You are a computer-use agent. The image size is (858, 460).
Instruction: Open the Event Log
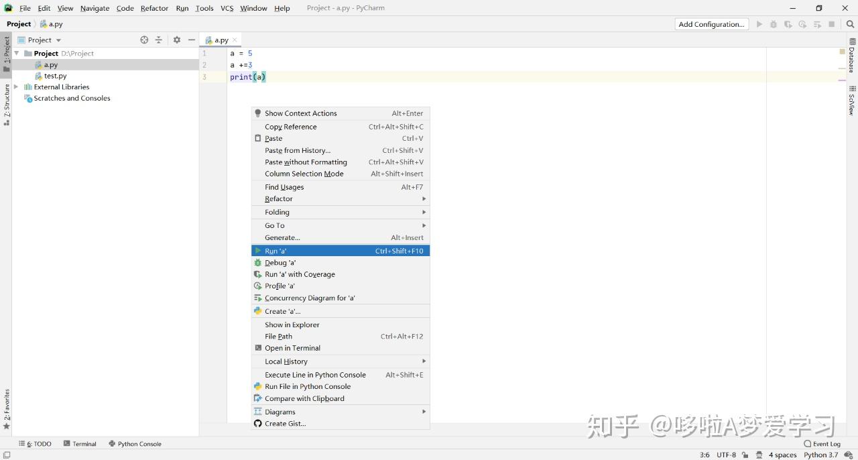pyautogui.click(x=822, y=444)
